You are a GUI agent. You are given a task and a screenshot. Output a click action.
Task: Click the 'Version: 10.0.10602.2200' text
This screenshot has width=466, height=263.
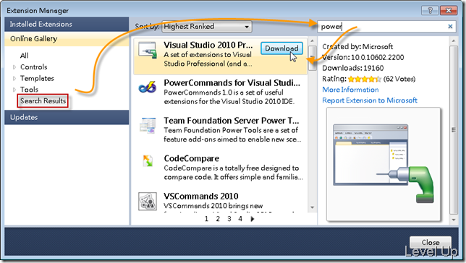363,57
